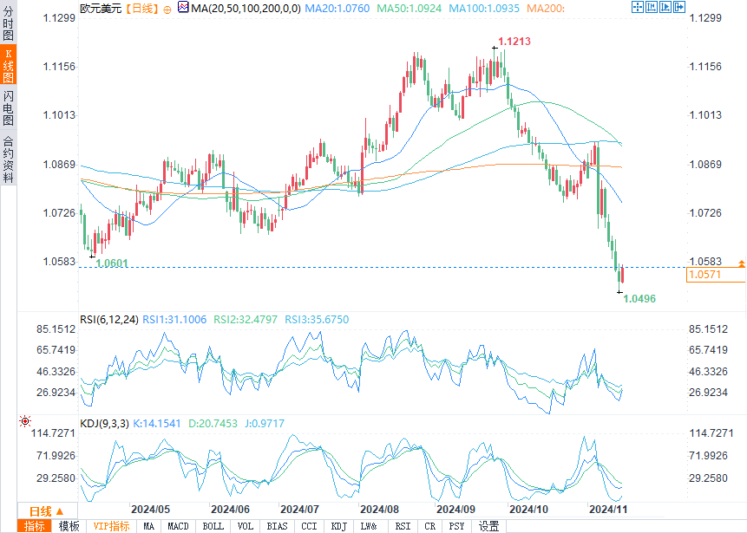
Task: Select the 指标 bottom tab
Action: coord(35,526)
